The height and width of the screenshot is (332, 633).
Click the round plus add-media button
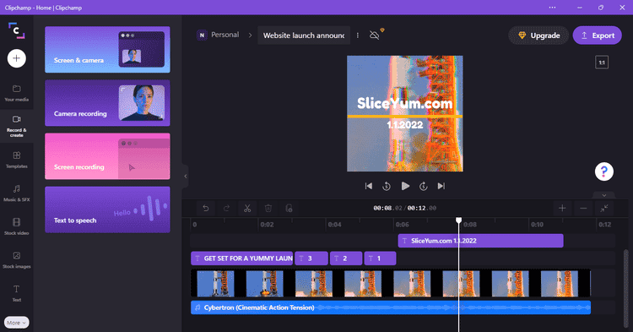(x=17, y=58)
